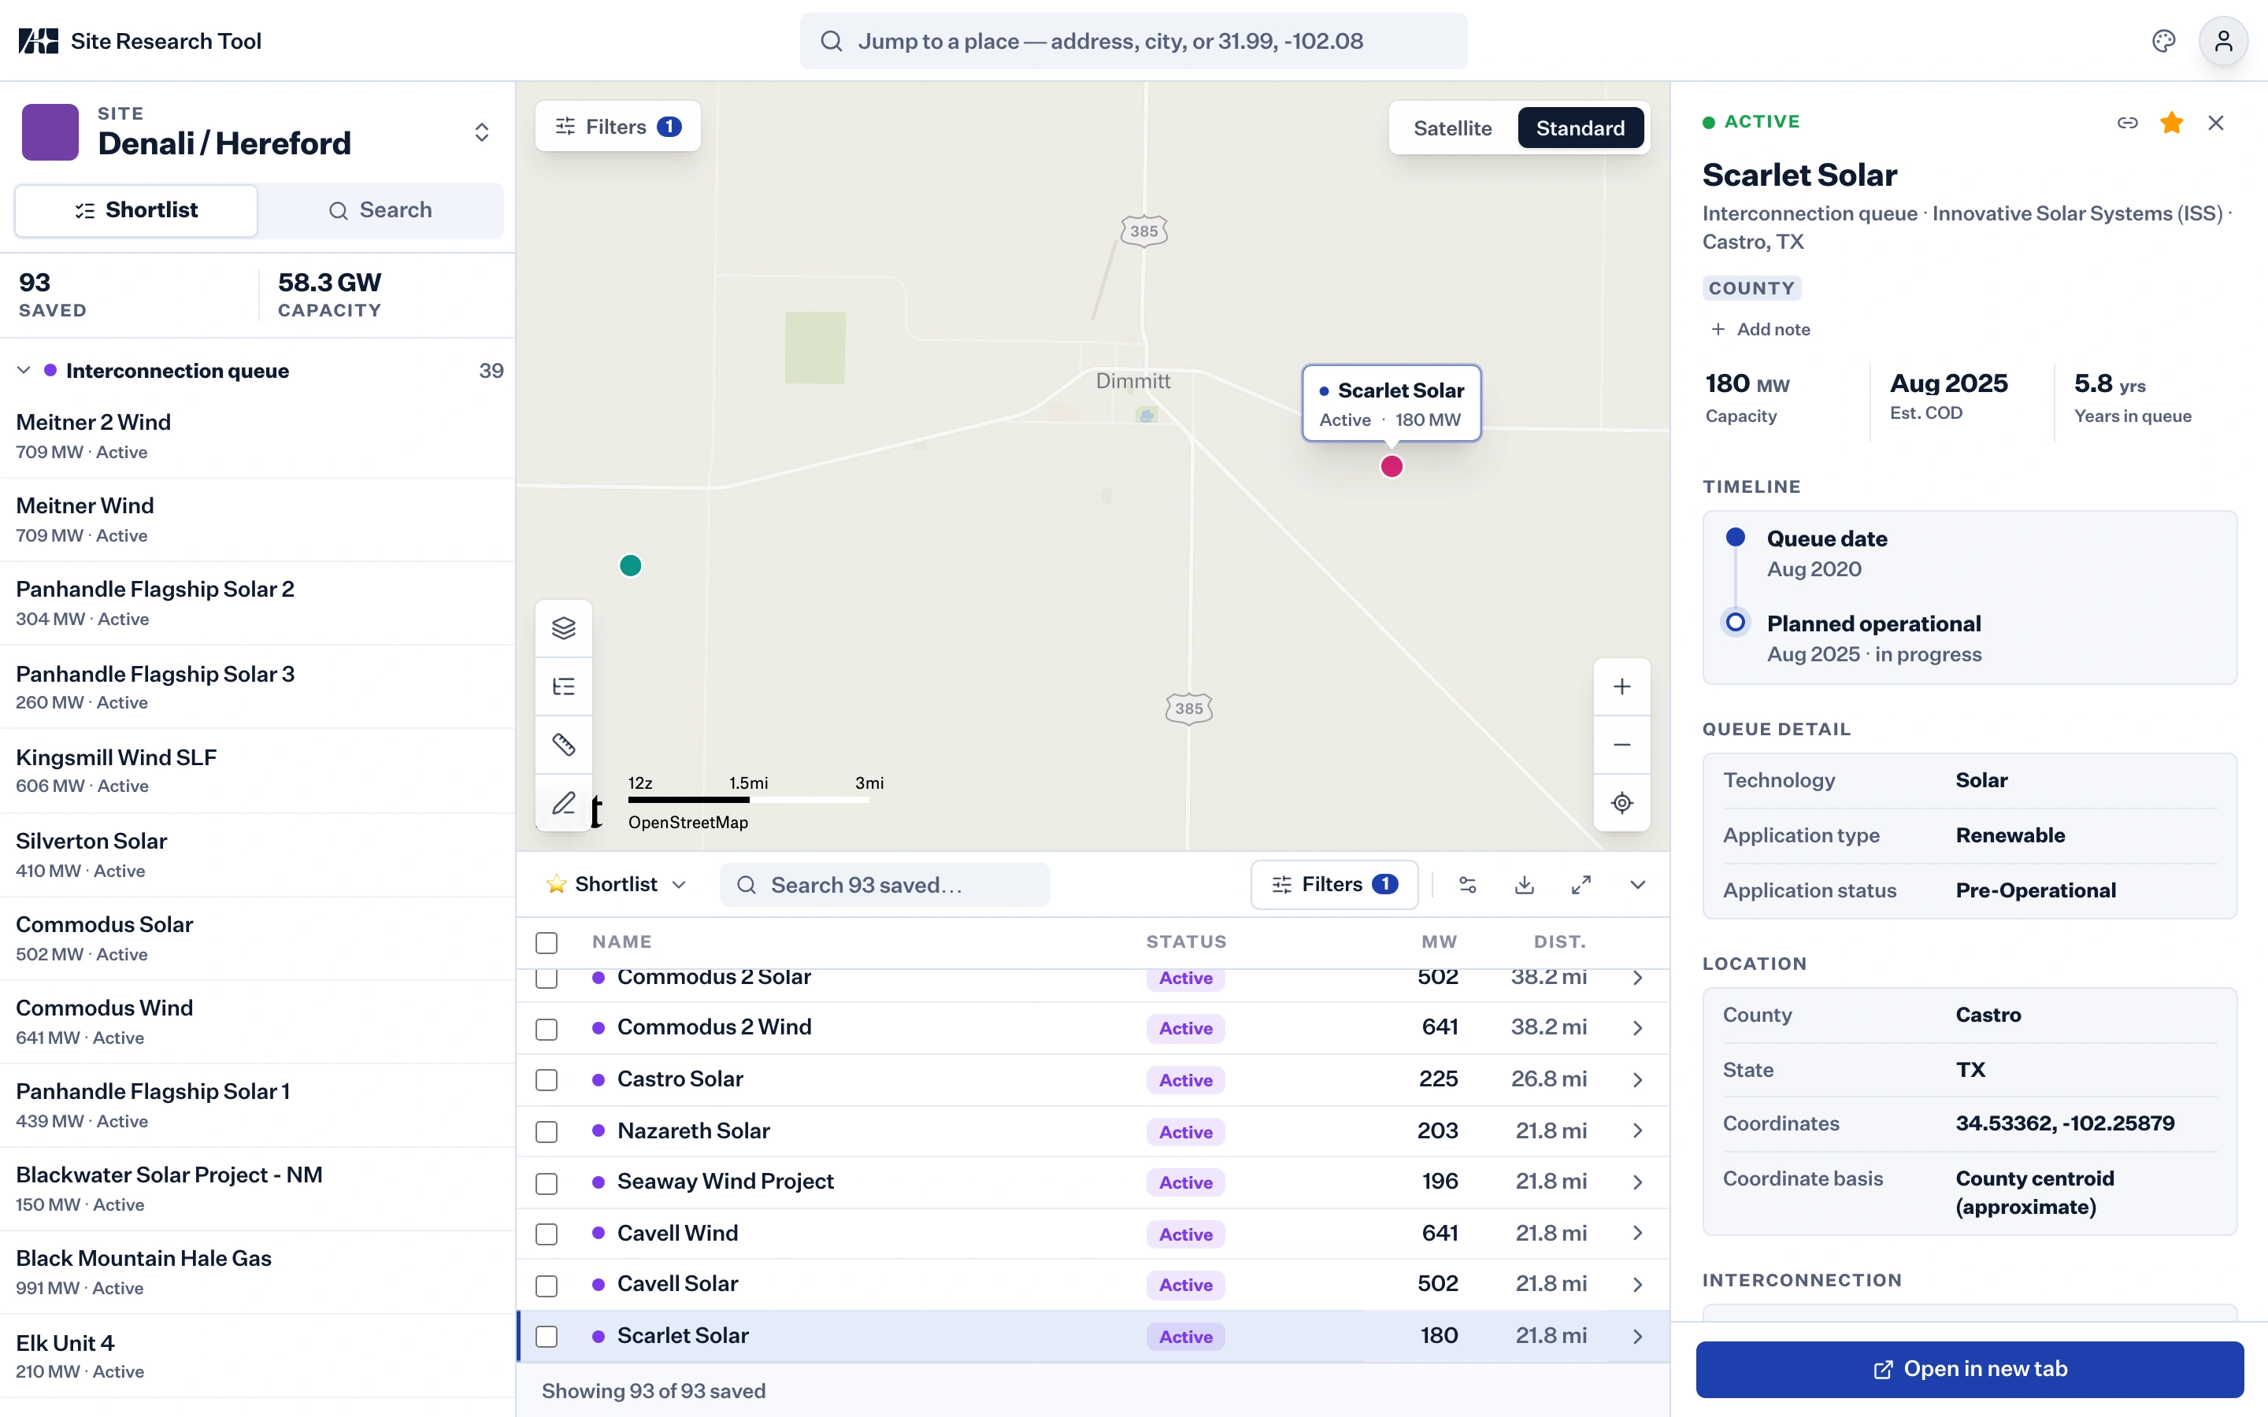Image resolution: width=2268 pixels, height=1417 pixels.
Task: Switch to the Shortlist tab
Action: pos(136,210)
